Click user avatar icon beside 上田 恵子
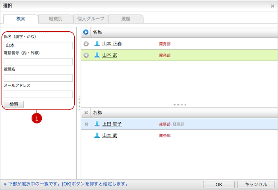 (97, 124)
